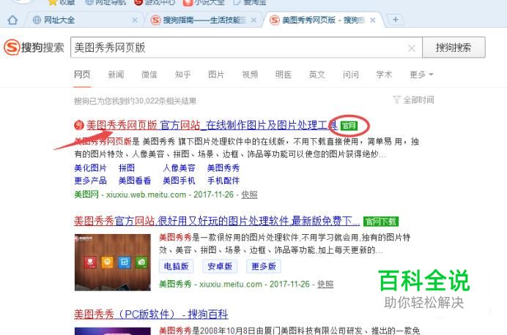Click the red 美图秀秀 favicon beside first result

point(79,125)
